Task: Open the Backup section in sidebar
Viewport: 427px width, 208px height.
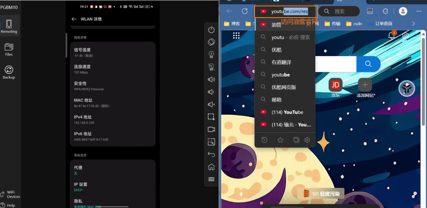Action: (x=9, y=72)
